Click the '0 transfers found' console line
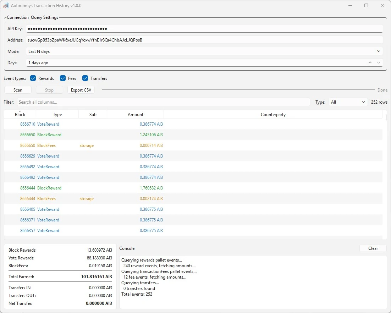Image resolution: width=391 pixels, height=313 pixels. (139, 288)
